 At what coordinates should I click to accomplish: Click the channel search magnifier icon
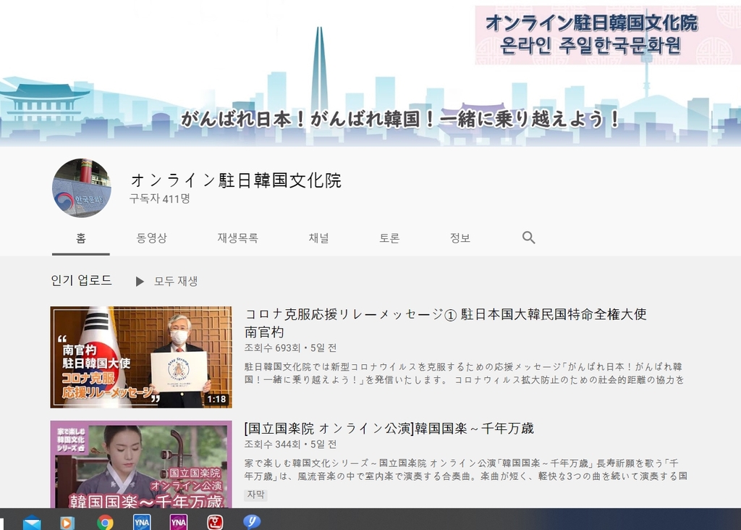click(528, 237)
